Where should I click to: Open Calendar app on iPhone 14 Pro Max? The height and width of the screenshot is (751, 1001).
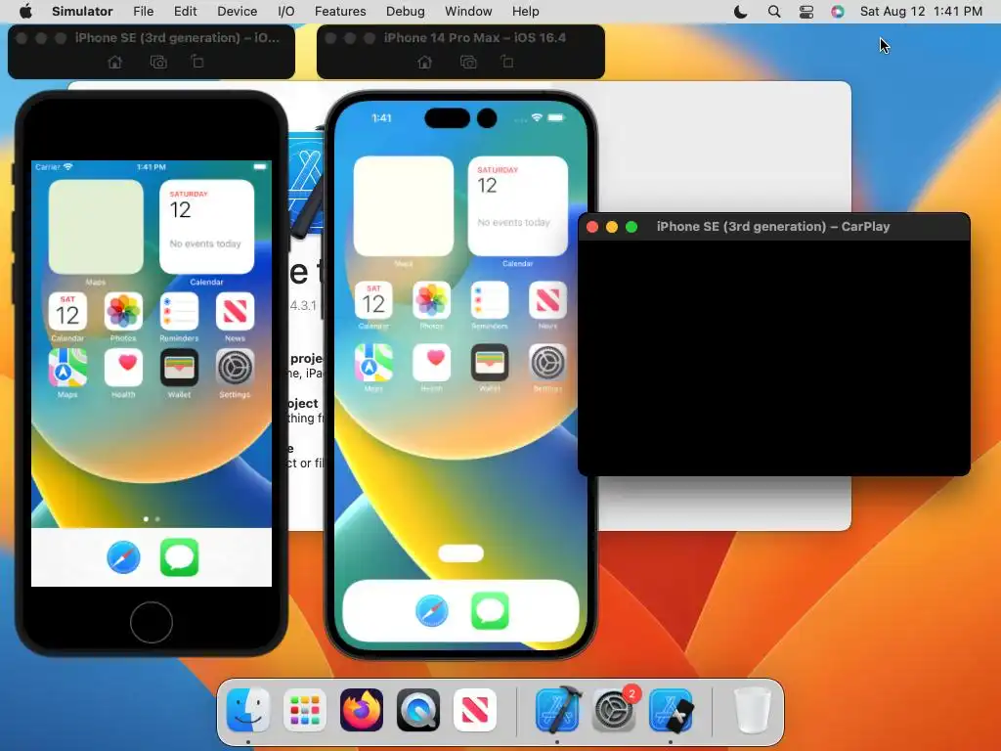pos(374,300)
